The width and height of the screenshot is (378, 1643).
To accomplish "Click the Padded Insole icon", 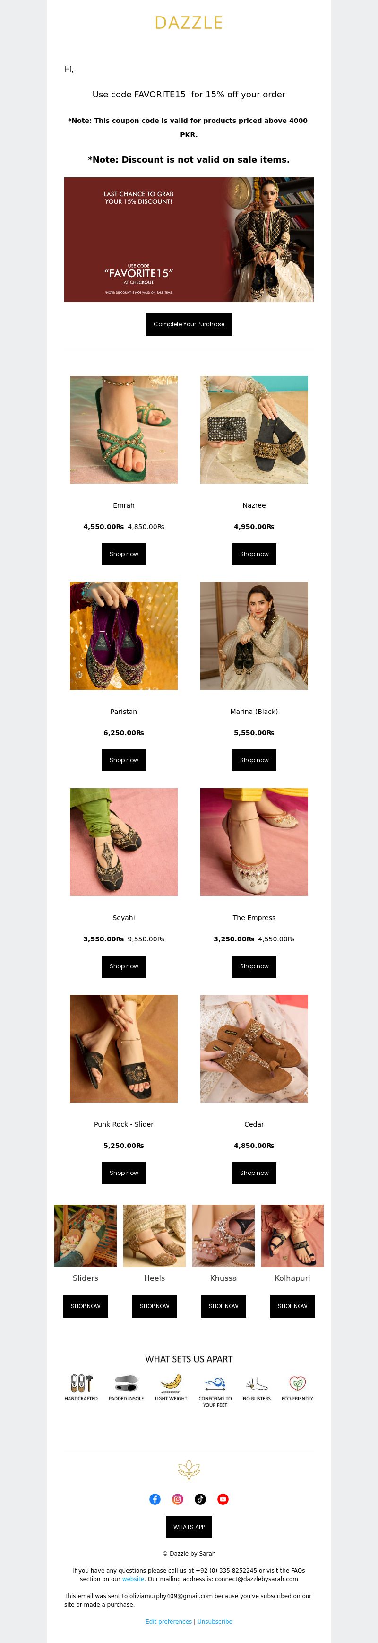I will pyautogui.click(x=126, y=1383).
